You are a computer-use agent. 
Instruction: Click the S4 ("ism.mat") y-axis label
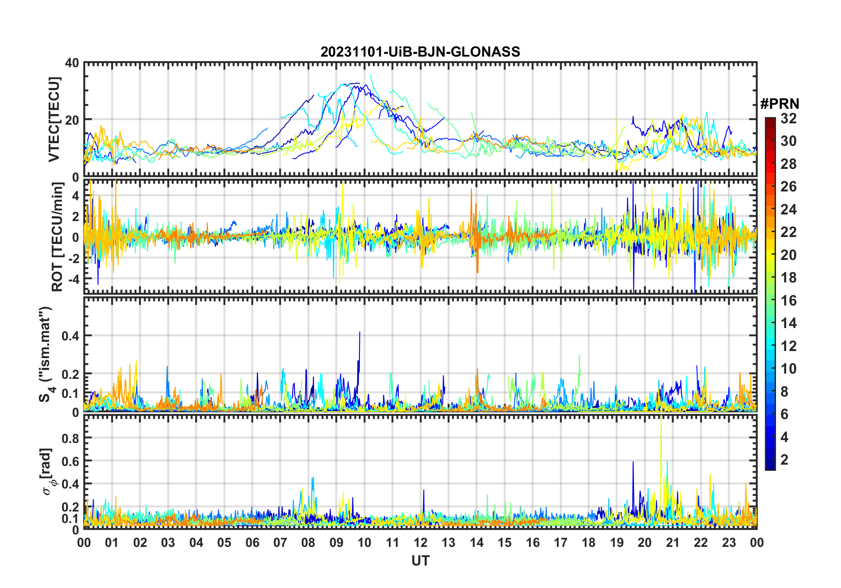pos(46,354)
